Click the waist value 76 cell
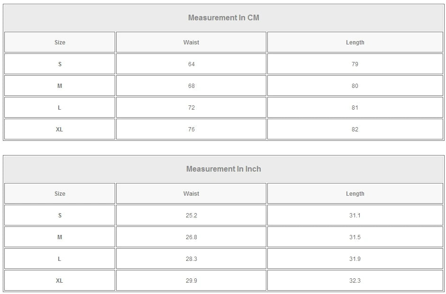The width and height of the screenshot is (446, 294). pyautogui.click(x=191, y=130)
